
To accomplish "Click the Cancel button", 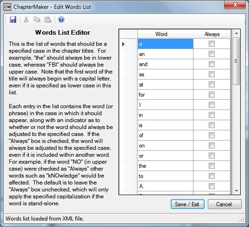I will (x=224, y=204).
